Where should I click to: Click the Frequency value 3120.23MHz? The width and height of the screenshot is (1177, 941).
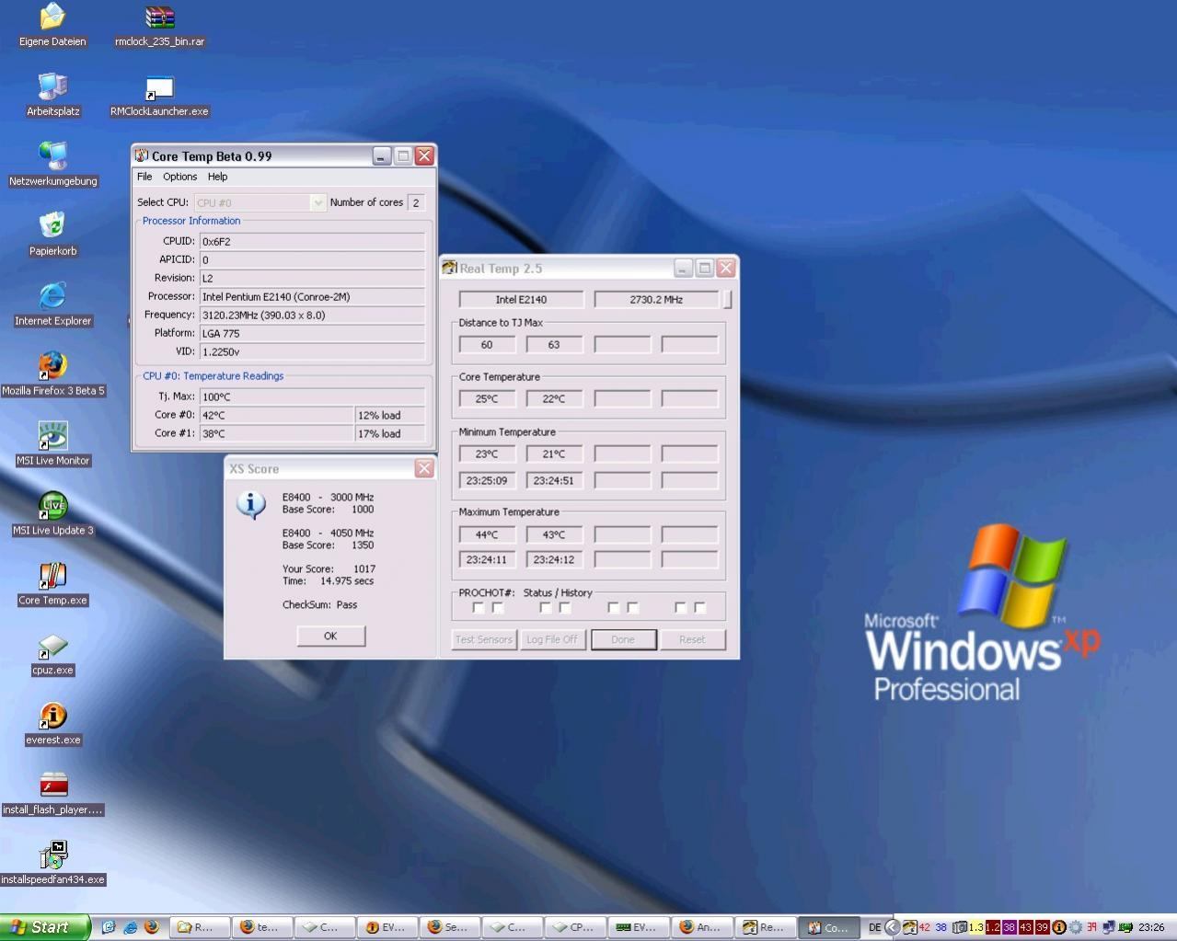(312, 315)
